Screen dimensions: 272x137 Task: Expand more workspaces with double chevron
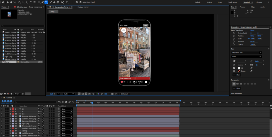point(269,2)
